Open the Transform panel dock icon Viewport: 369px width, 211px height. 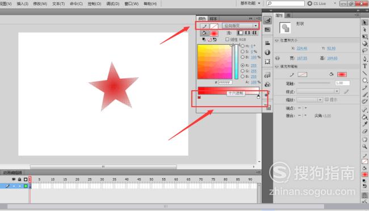click(x=267, y=62)
